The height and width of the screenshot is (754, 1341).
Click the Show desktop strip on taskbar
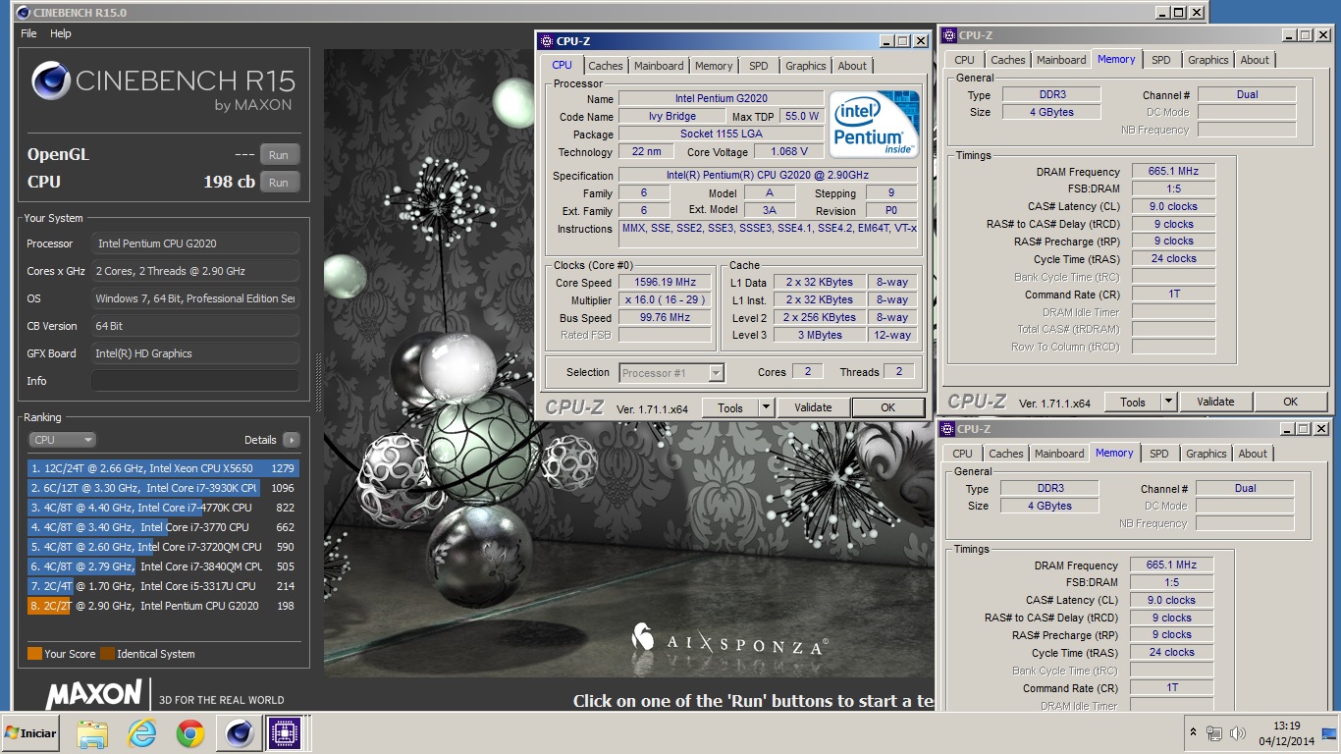point(1330,733)
